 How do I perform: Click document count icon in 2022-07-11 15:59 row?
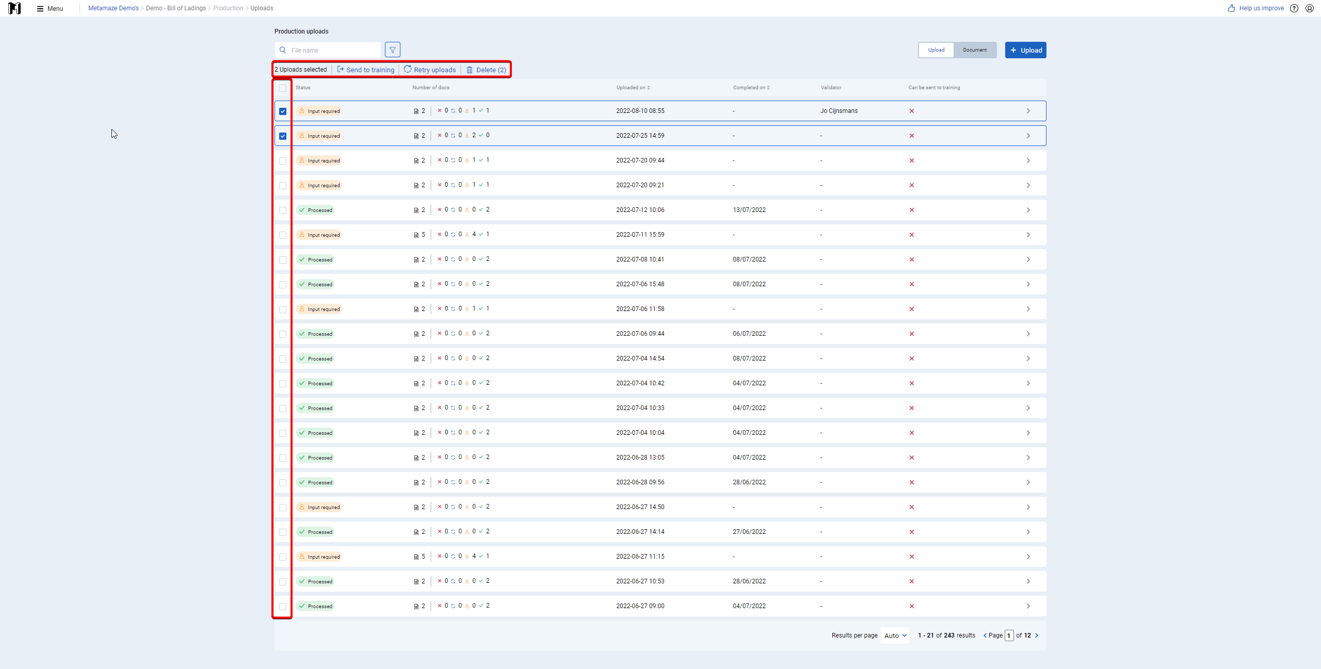[416, 235]
